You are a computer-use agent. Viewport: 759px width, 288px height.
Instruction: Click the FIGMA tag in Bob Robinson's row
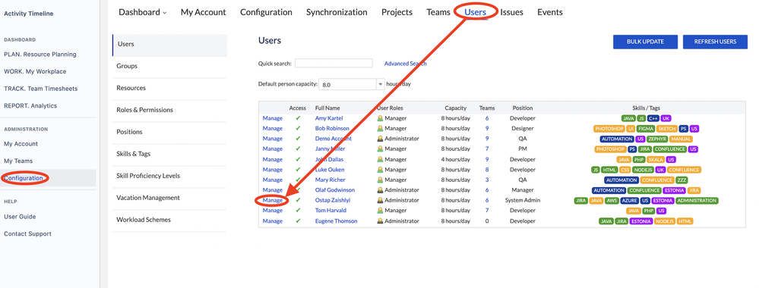point(646,129)
